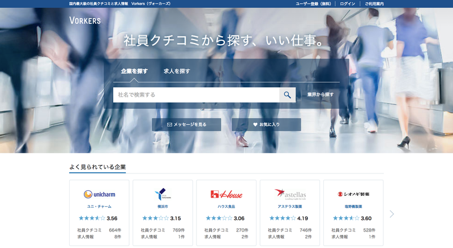This screenshot has height=248, width=453.
Task: Click the magnifying glass search button
Action: pyautogui.click(x=288, y=95)
